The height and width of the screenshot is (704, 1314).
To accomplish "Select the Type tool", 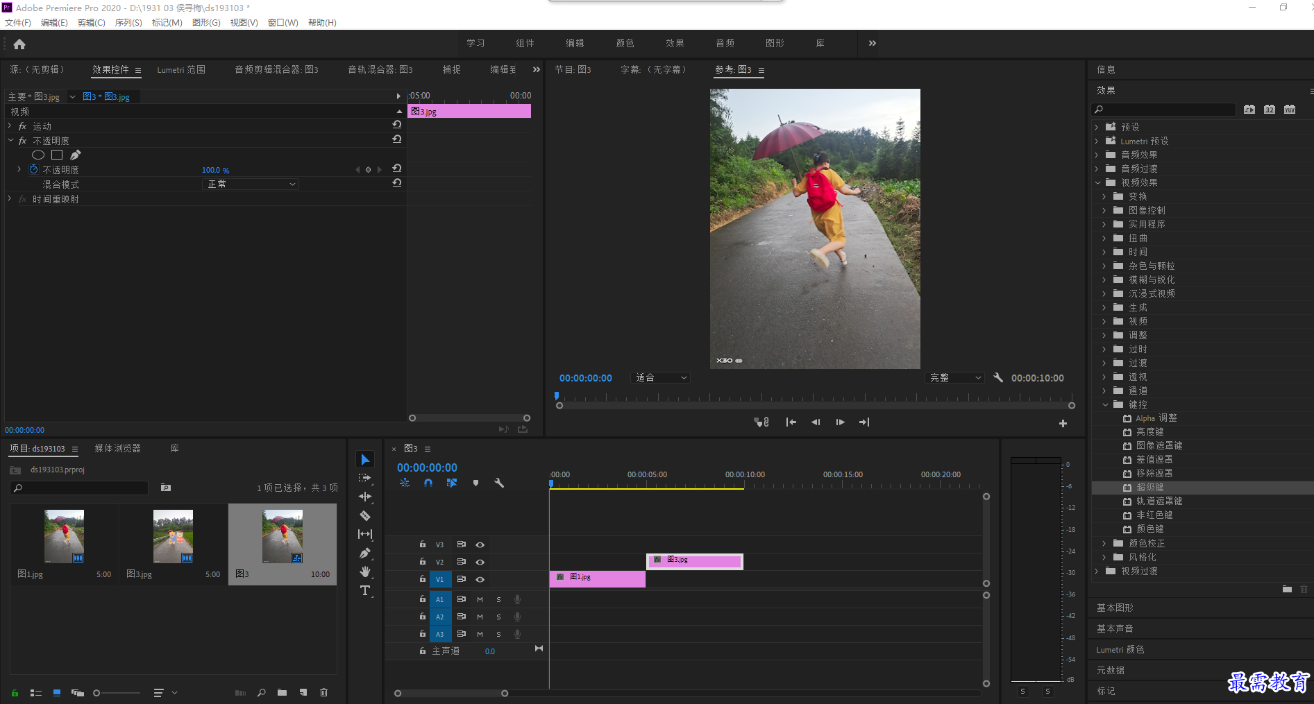I will [365, 590].
